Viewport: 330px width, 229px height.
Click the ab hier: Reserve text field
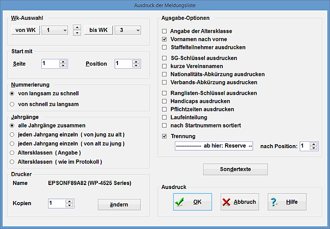(214, 146)
